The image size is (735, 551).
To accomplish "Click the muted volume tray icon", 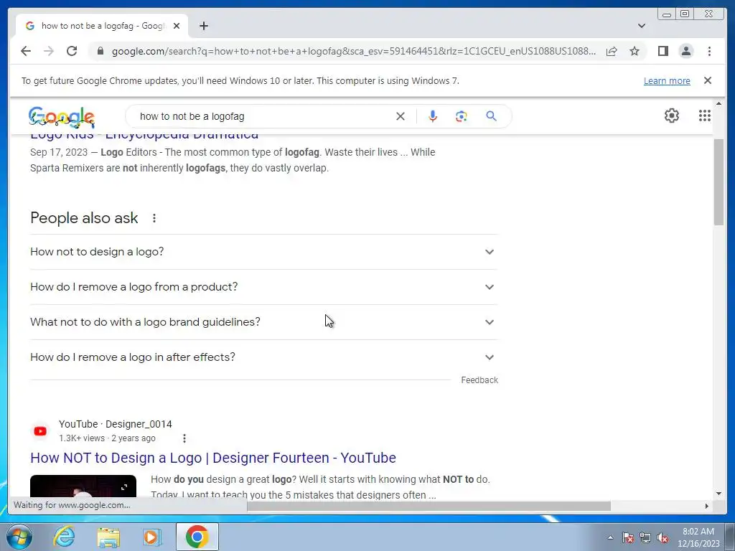I will click(x=663, y=537).
